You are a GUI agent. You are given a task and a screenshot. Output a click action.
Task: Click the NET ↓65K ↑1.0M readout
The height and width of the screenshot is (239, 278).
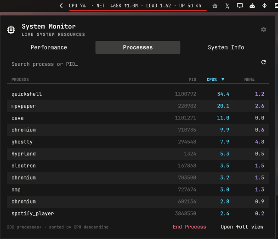[117, 6]
